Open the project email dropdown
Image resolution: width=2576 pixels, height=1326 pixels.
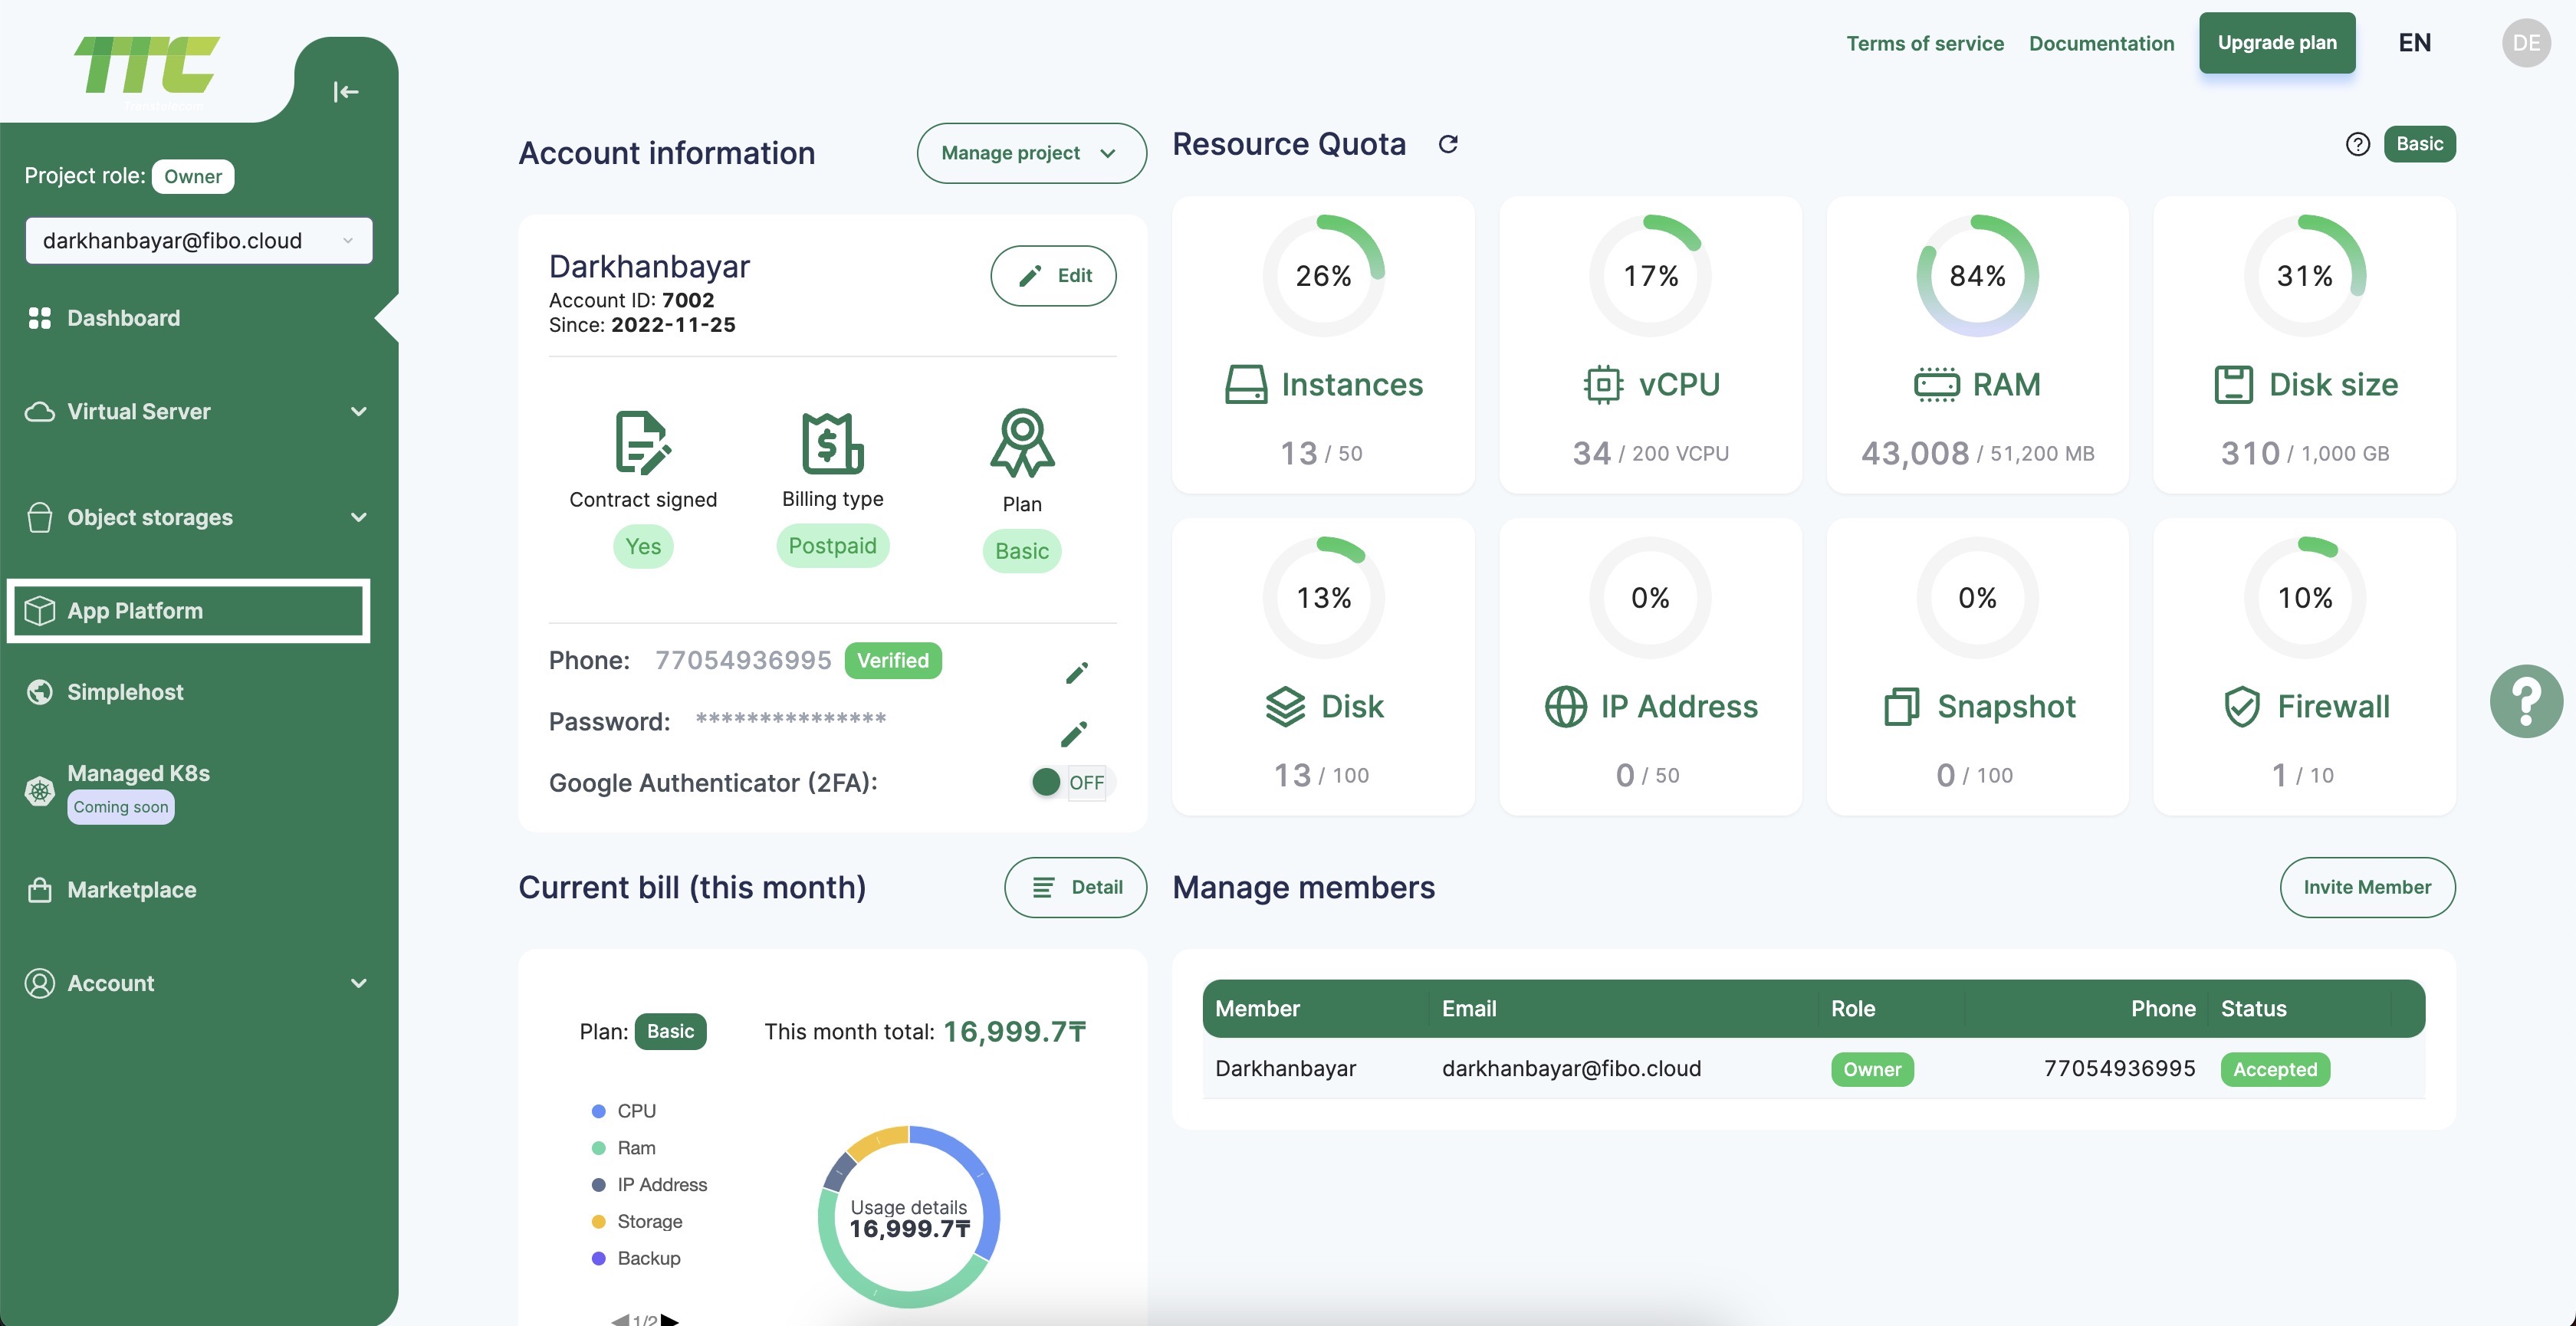click(198, 240)
